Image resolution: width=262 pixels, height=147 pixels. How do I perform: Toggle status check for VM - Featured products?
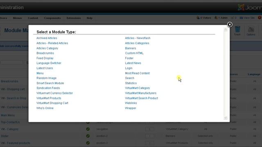coord(88,143)
